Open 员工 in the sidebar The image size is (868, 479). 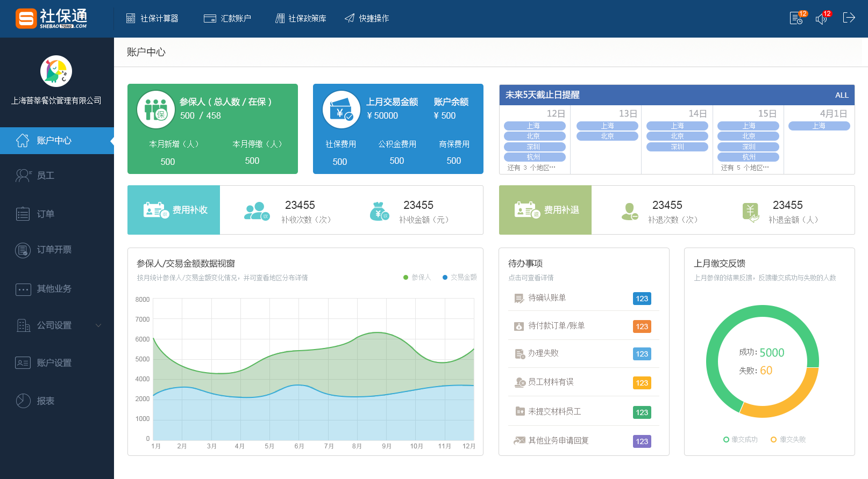[45, 176]
